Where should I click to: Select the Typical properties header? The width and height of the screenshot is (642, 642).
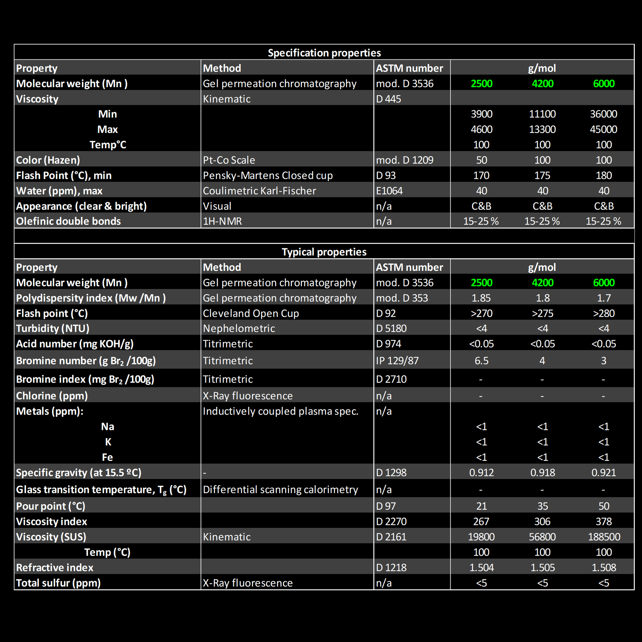(324, 252)
